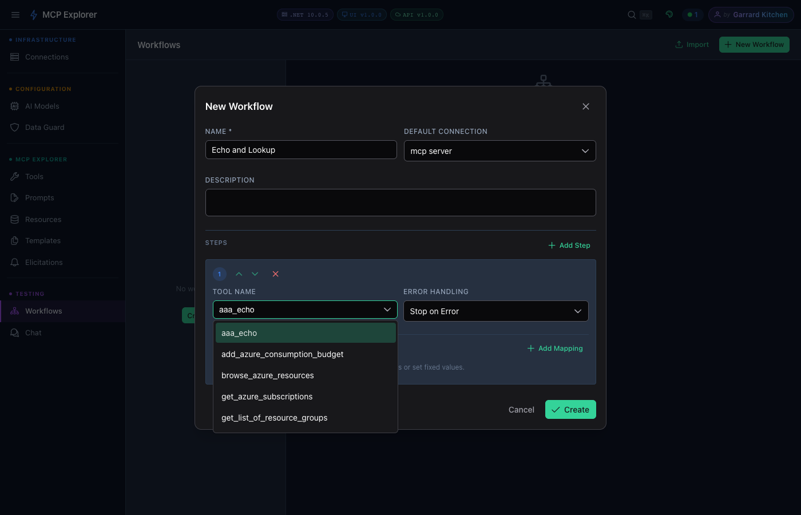Screen dimensions: 801x515
Task: Open AI Models via its sidebar icon
Action: click(x=14, y=106)
